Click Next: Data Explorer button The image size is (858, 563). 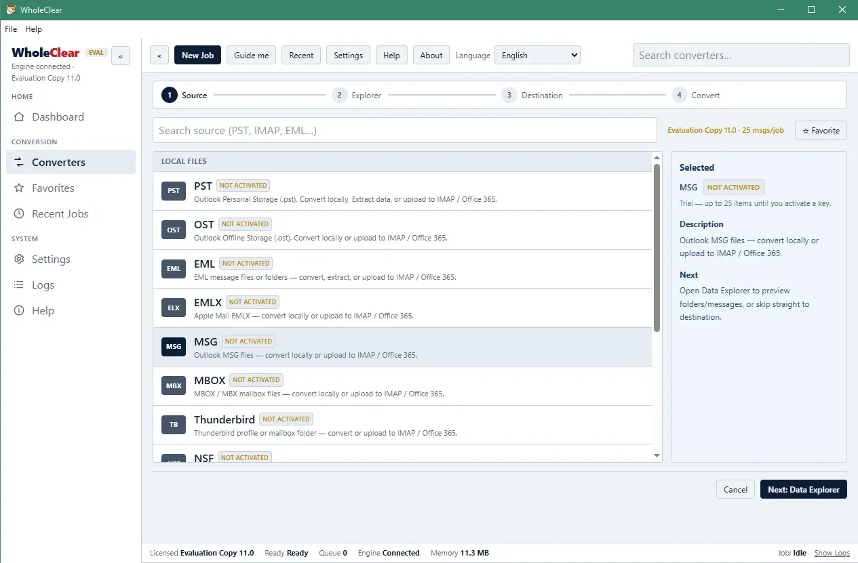[804, 489]
